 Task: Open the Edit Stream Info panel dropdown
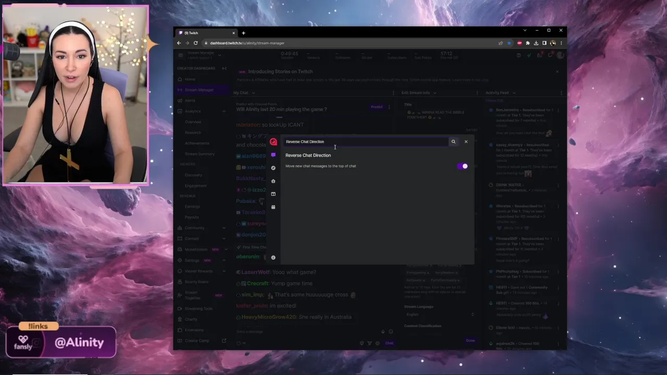(x=435, y=93)
